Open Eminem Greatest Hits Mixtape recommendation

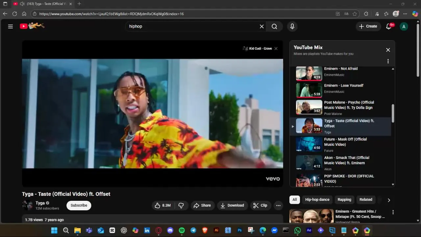[360, 214]
